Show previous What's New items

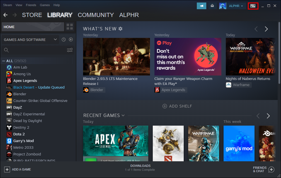(x=256, y=29)
